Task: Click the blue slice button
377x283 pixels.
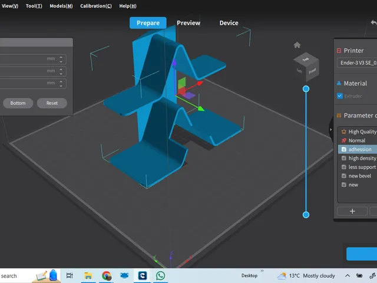Action: pos(362,254)
